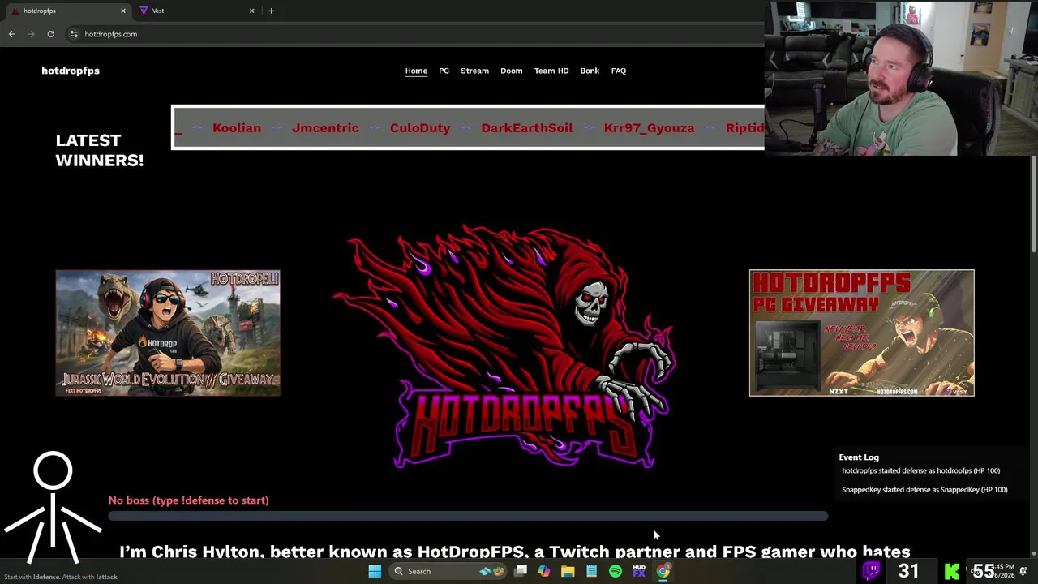
Task: Close the Vast browser tab
Action: (251, 11)
